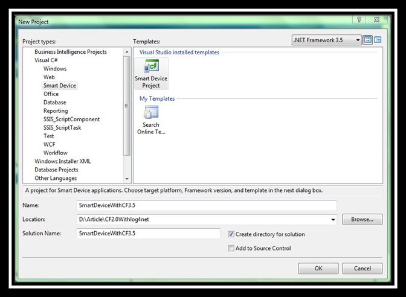
Task: Choose Windows under Visual C#
Action: click(55, 69)
